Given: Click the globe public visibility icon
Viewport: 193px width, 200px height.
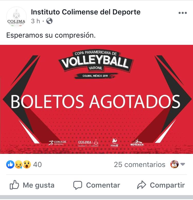Looking at the screenshot, I should coord(49,21).
